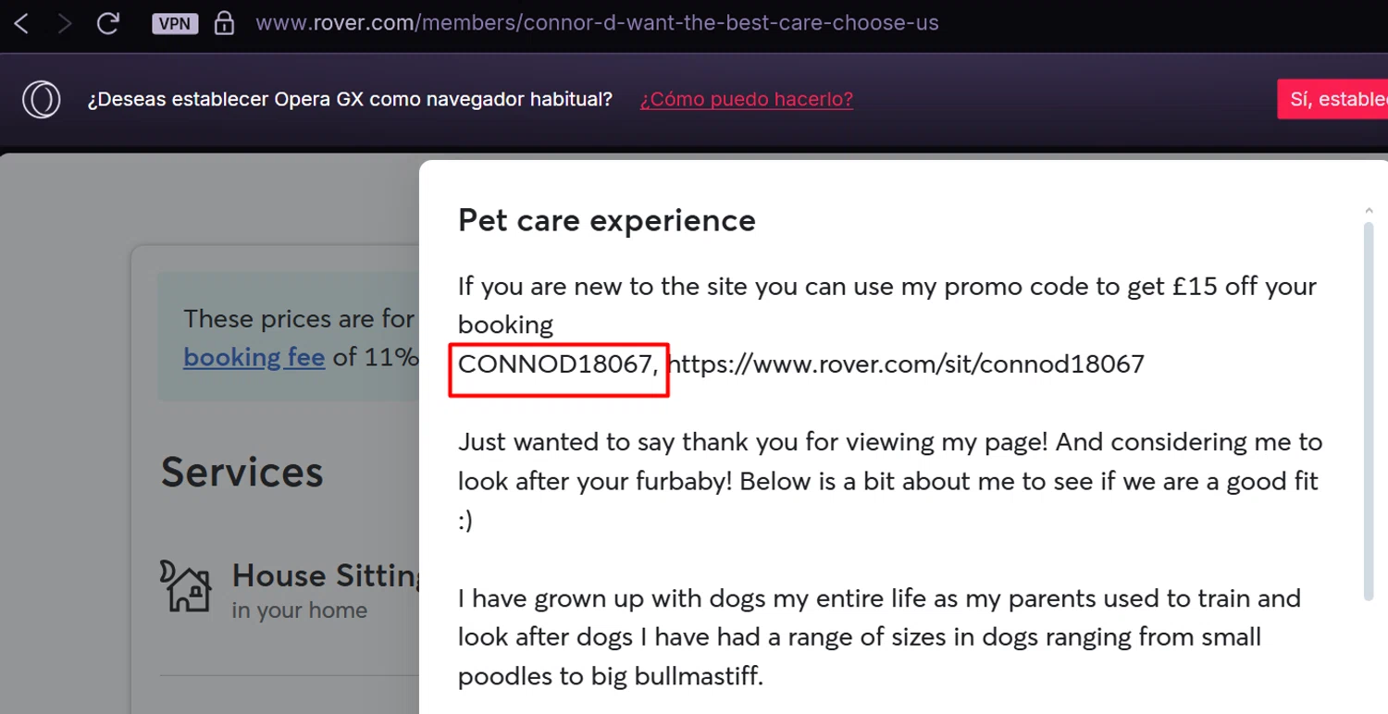Click the "in your home" subtitle
1388x714 pixels.
[299, 610]
